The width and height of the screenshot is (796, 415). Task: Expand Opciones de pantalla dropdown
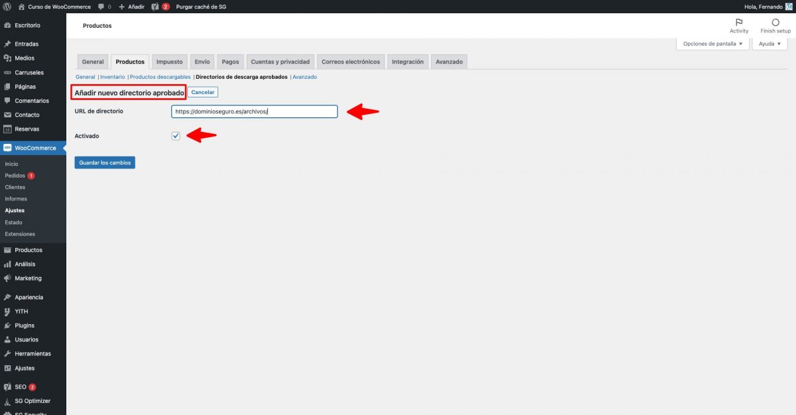[x=712, y=44]
